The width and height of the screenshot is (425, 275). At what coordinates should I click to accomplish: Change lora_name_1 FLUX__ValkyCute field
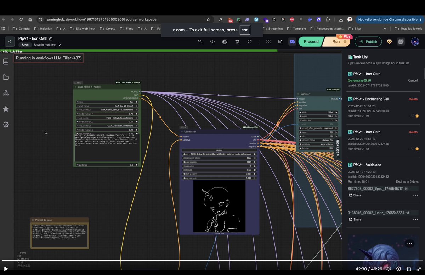tap(107, 118)
